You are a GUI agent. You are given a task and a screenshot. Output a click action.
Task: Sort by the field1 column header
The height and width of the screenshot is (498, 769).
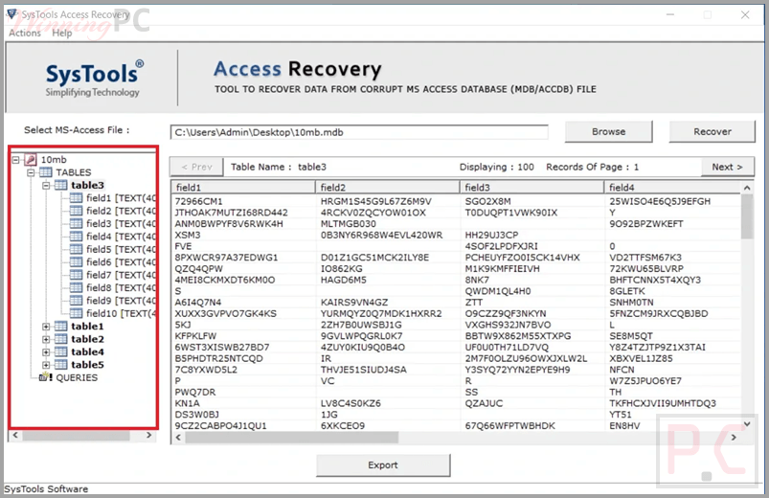pos(243,188)
